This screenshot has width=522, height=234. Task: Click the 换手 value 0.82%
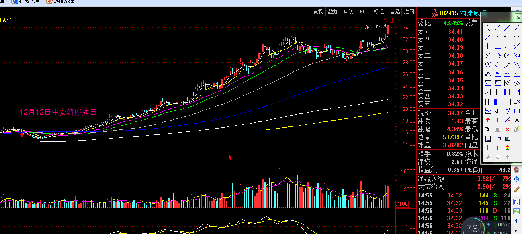455,154
